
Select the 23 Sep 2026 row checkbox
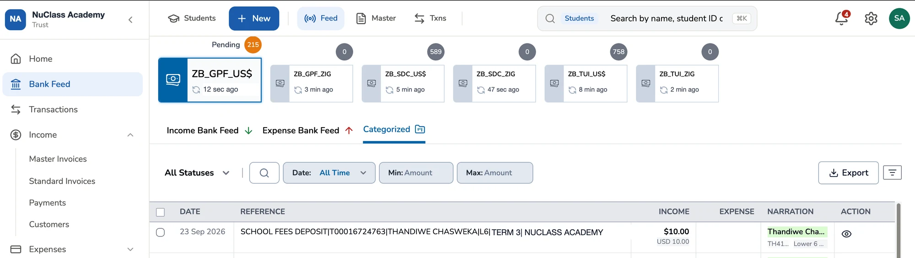160,232
